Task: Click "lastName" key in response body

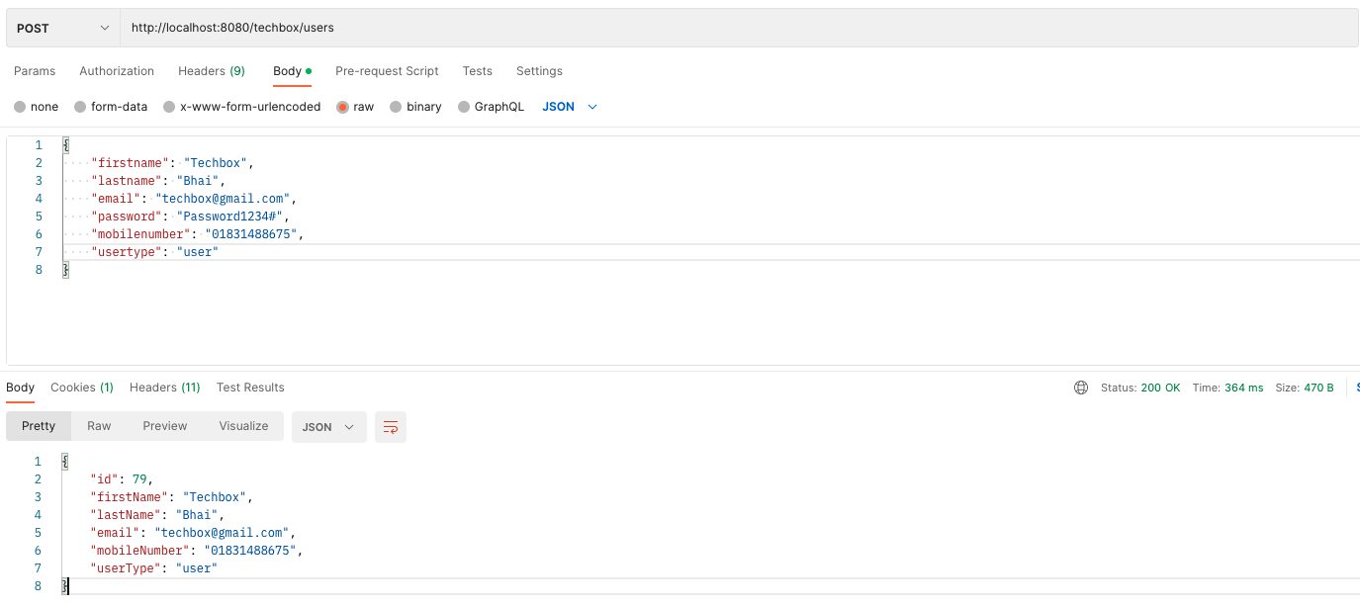Action: click(126, 515)
